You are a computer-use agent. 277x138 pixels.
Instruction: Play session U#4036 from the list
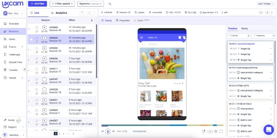tap(44, 59)
